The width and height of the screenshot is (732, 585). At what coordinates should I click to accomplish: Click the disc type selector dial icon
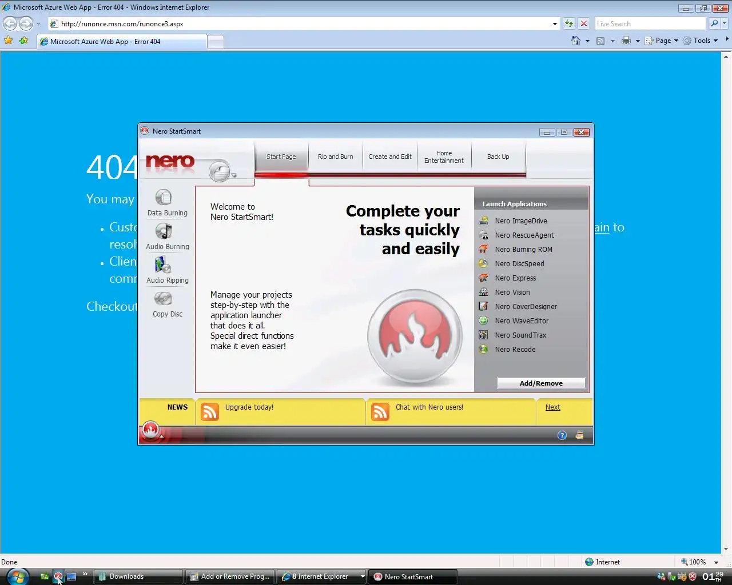pos(219,171)
